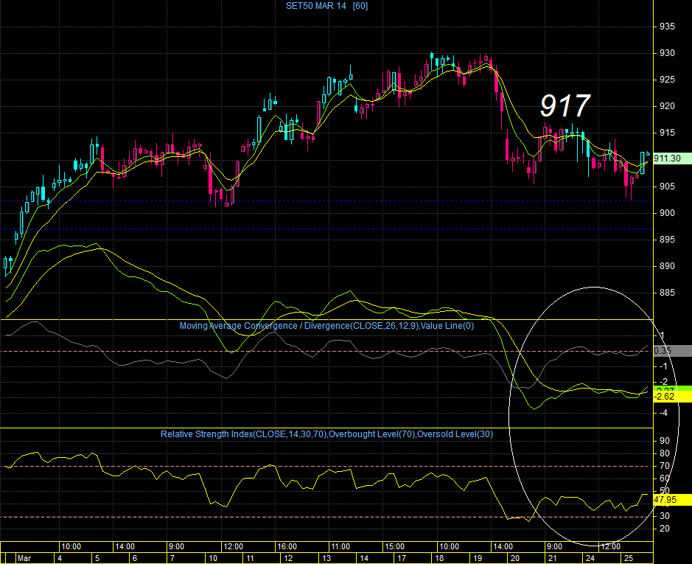Click the 16:00 time axis label
Image resolution: width=692 pixels, height=564 pixels.
[287, 547]
